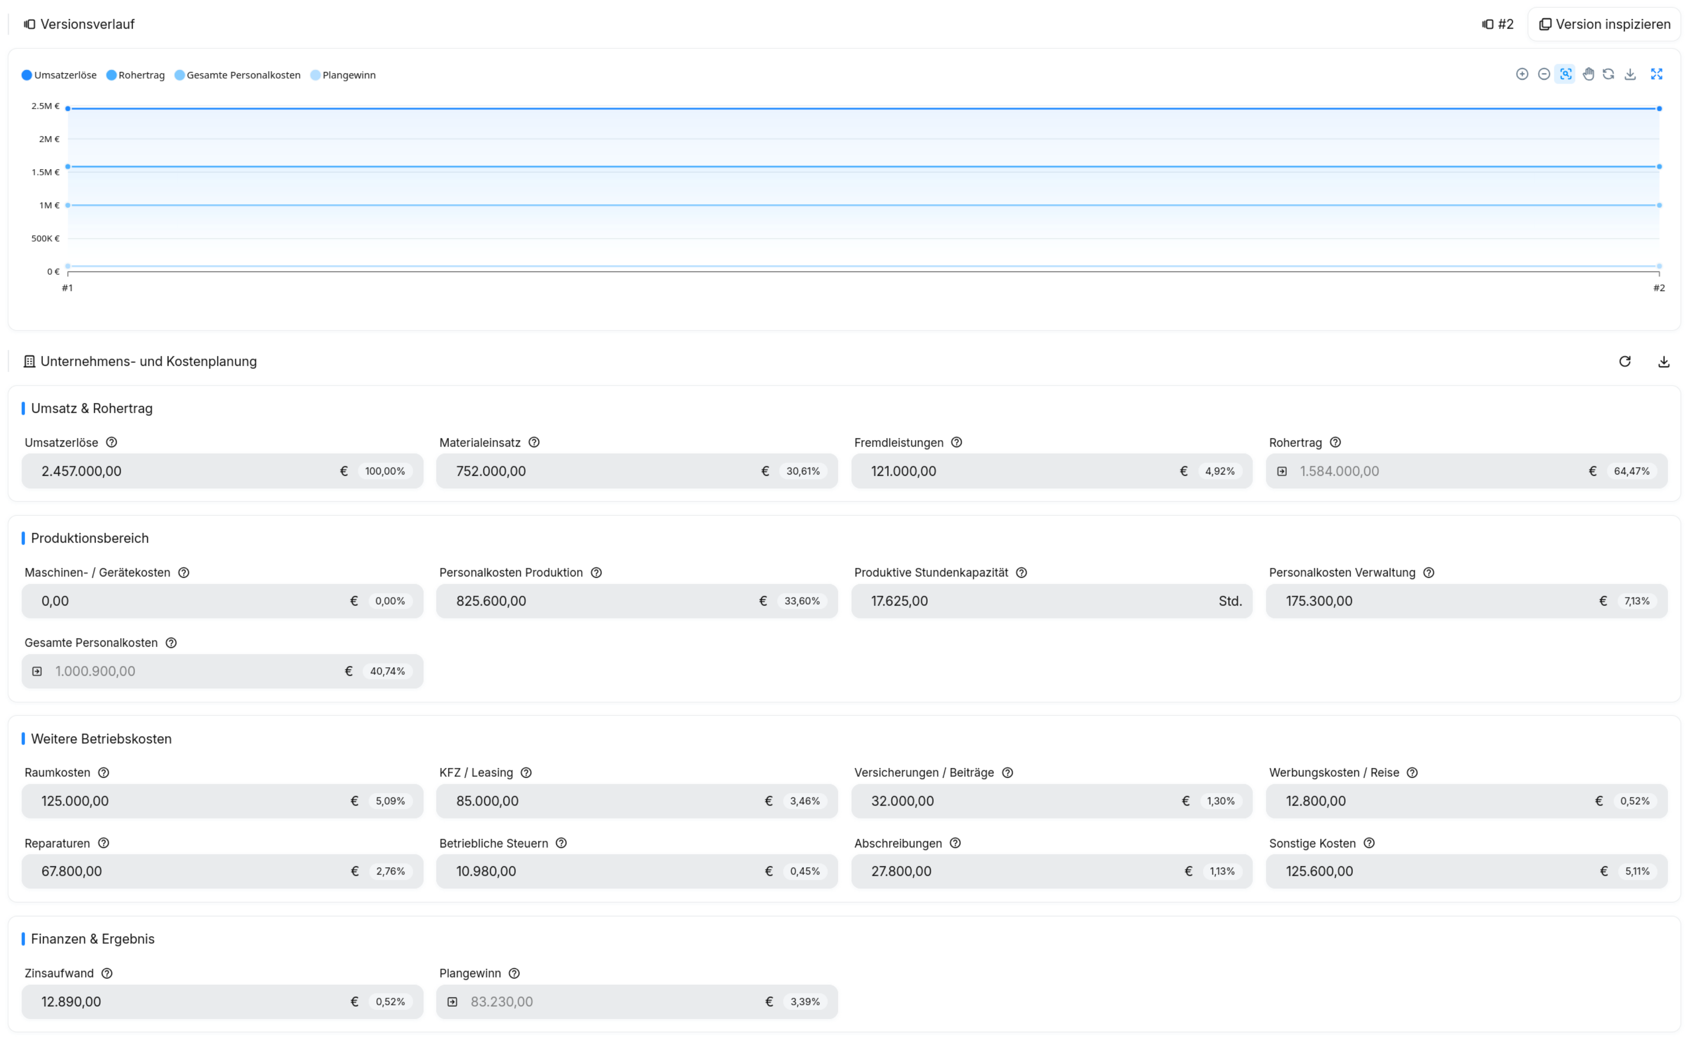Viewport: 1690px width, 1042px height.
Task: Select the #2 version indicator
Action: coord(1498,24)
